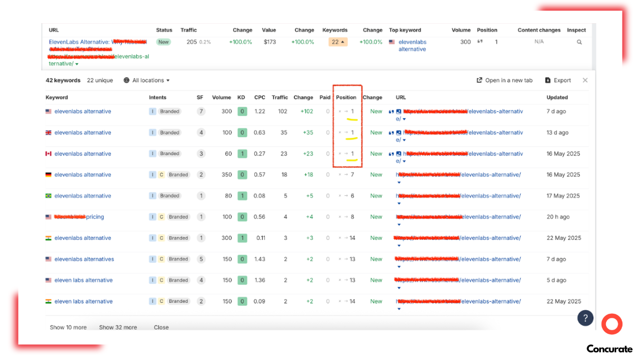Click the US flag beside top keyword elevenlabs alternative

click(392, 42)
